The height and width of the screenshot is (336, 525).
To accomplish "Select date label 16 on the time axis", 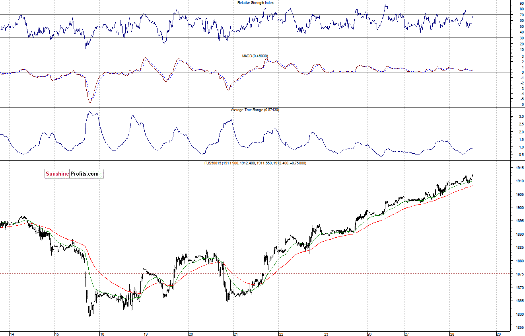I will (102, 334).
